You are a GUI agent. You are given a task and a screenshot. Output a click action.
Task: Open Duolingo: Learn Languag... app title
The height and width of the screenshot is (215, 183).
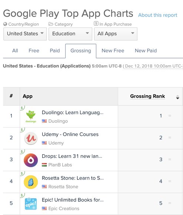73,113
